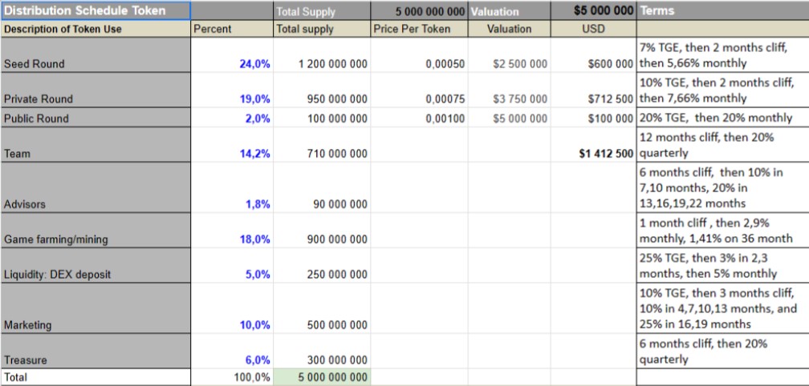Select the 'Seed Round' row label
Image resolution: width=809 pixels, height=386 pixels.
(95, 64)
